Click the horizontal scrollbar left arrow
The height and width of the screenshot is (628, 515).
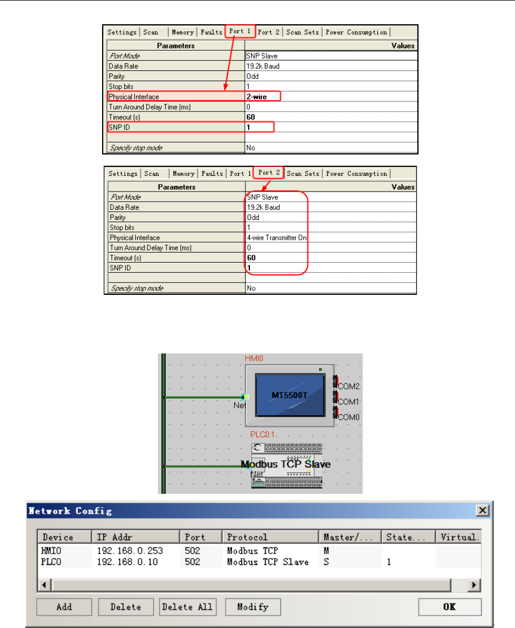(x=44, y=585)
